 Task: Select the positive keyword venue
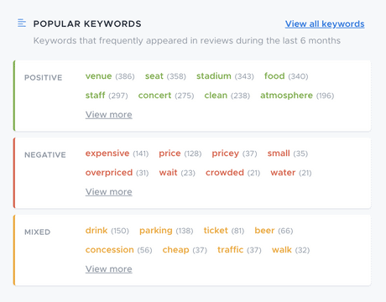coord(98,76)
